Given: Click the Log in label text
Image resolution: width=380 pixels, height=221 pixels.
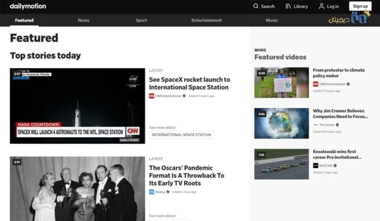Looking at the screenshot, I should coord(333,6).
